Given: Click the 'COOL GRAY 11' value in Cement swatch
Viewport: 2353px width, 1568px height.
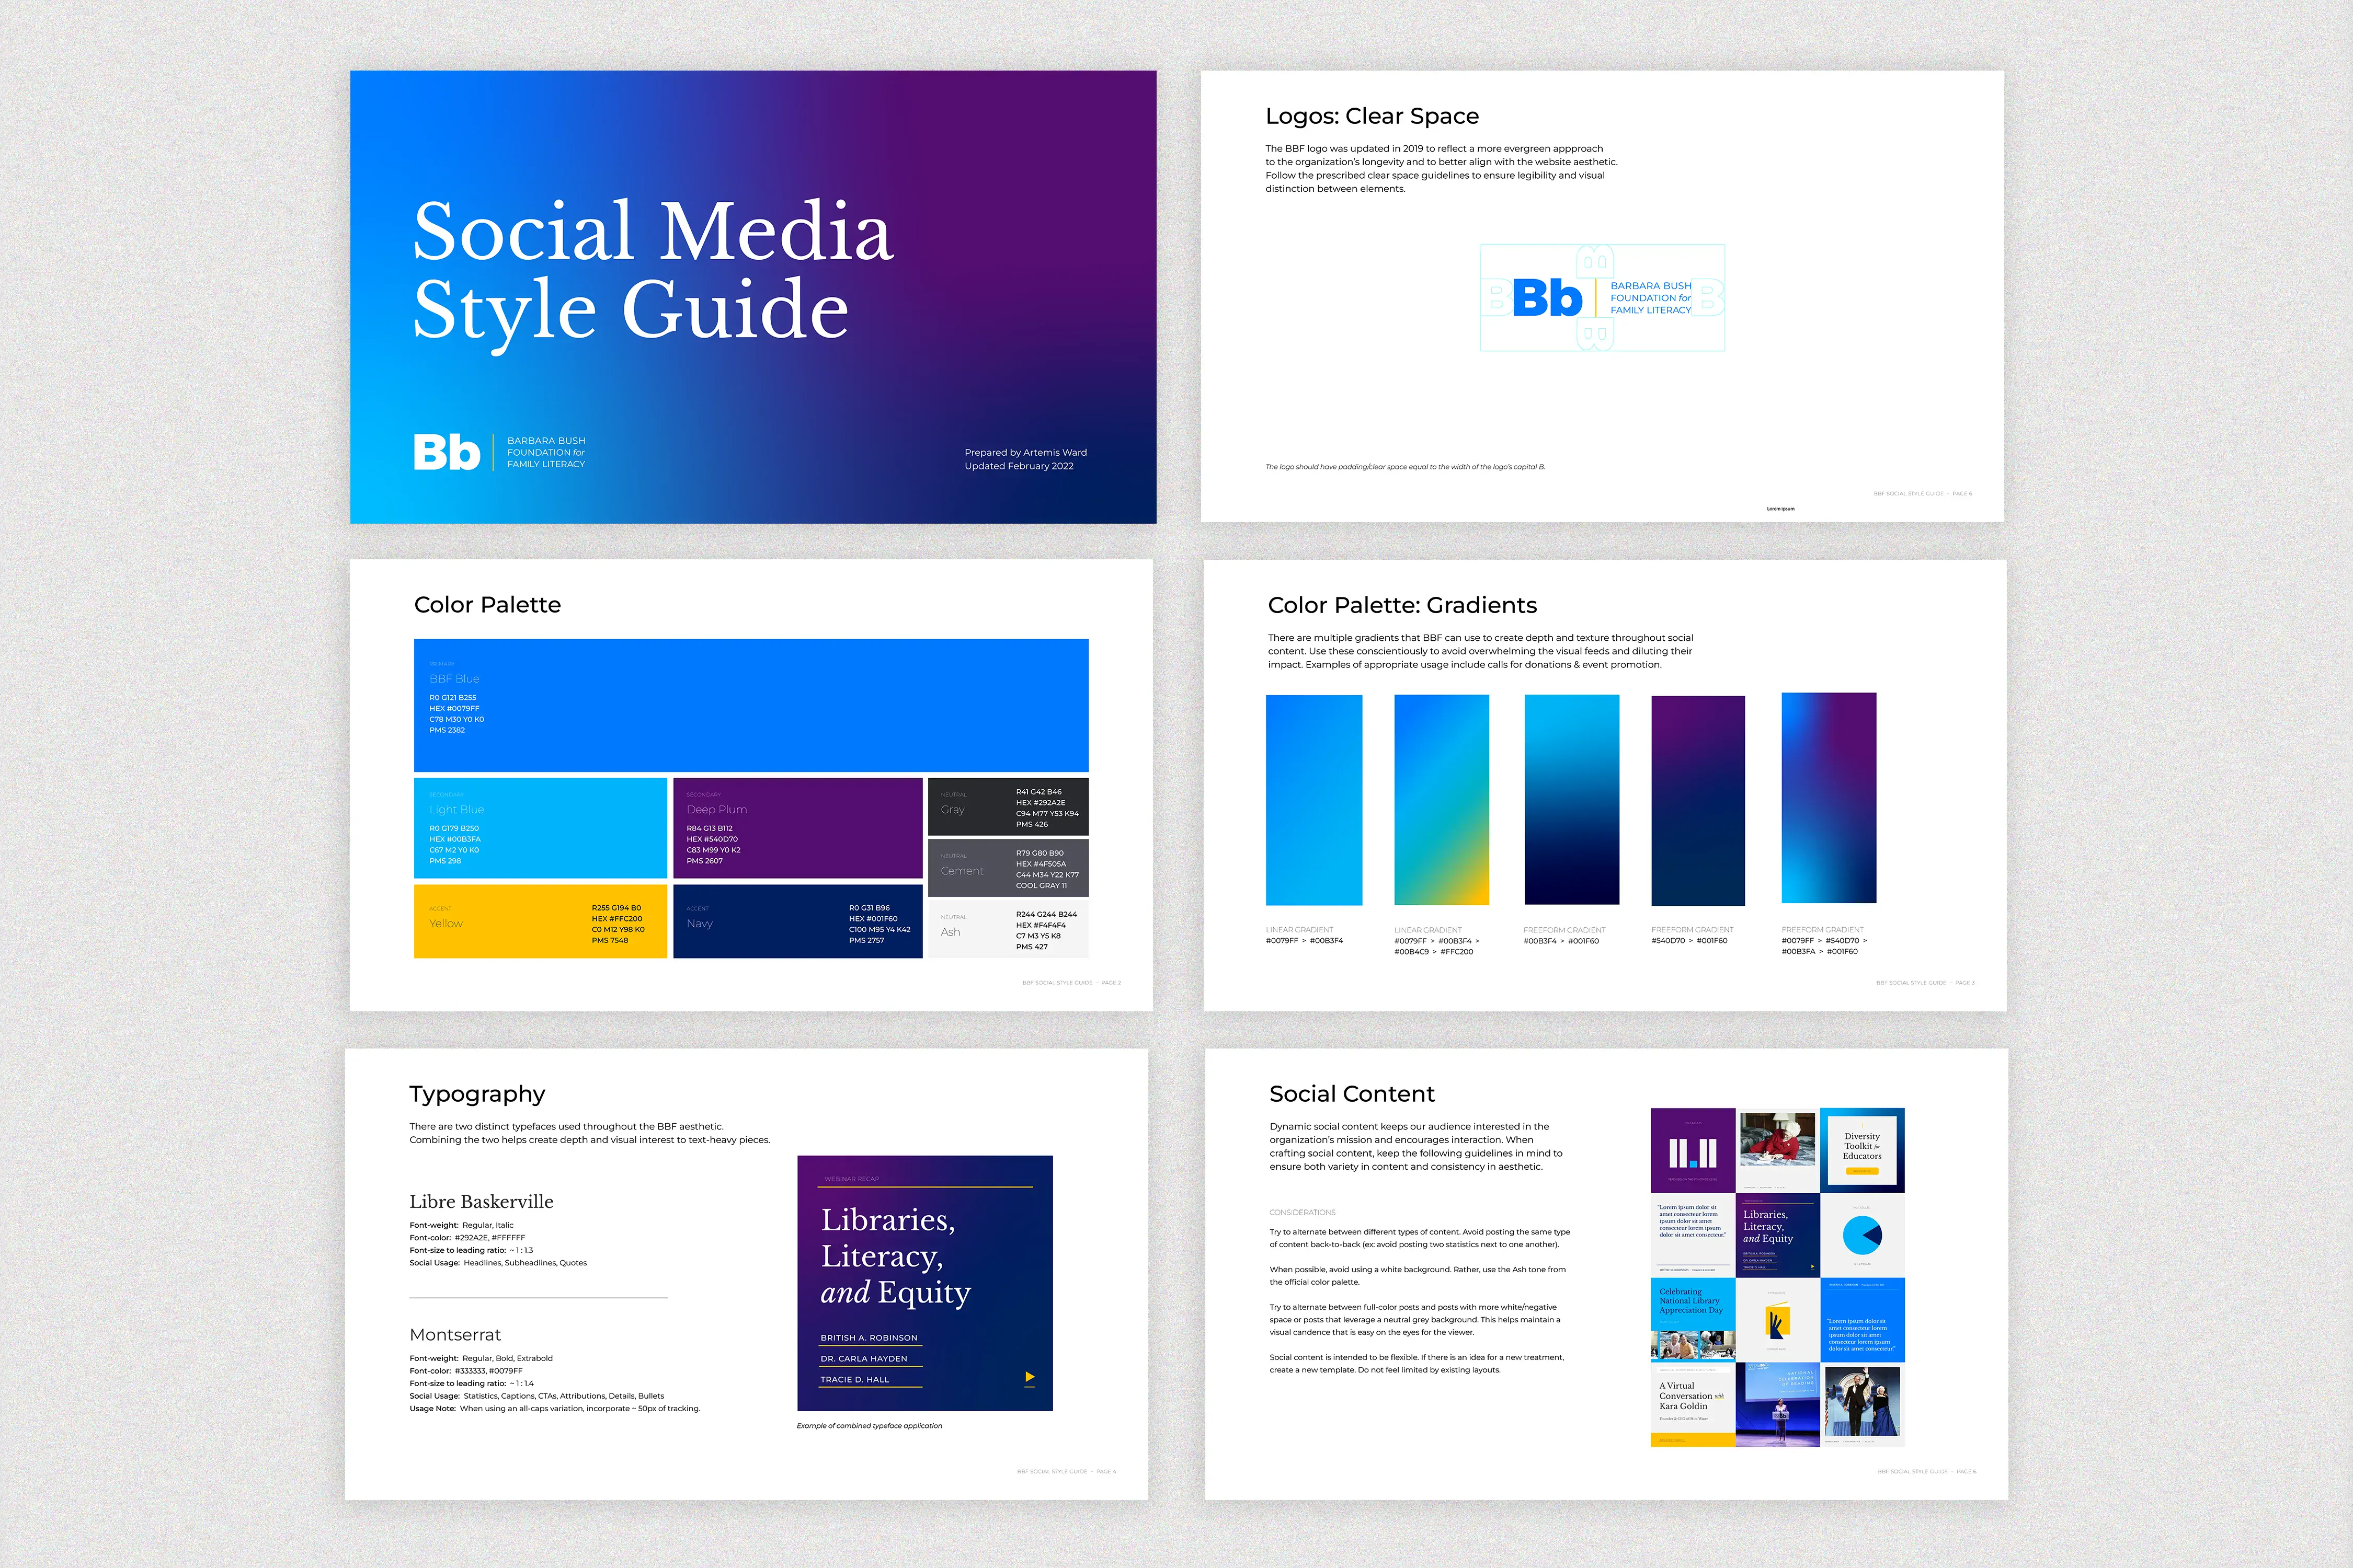Looking at the screenshot, I should (1042, 886).
